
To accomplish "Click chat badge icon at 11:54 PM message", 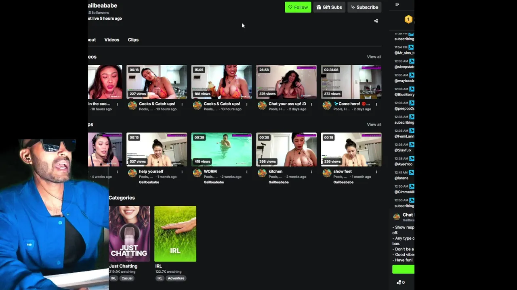I will 411,48.
